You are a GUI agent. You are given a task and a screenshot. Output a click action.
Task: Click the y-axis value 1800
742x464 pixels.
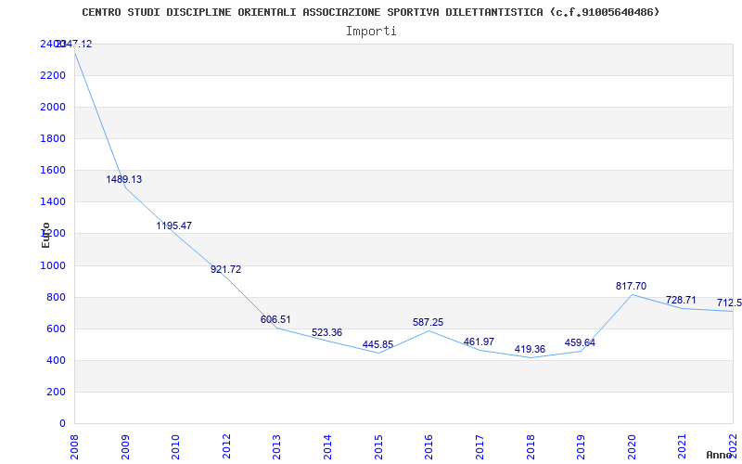coord(53,138)
